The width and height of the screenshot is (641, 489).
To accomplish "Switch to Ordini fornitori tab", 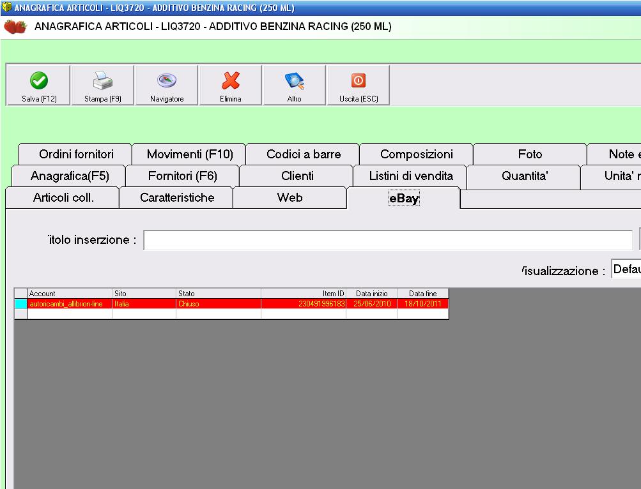I will [x=76, y=154].
